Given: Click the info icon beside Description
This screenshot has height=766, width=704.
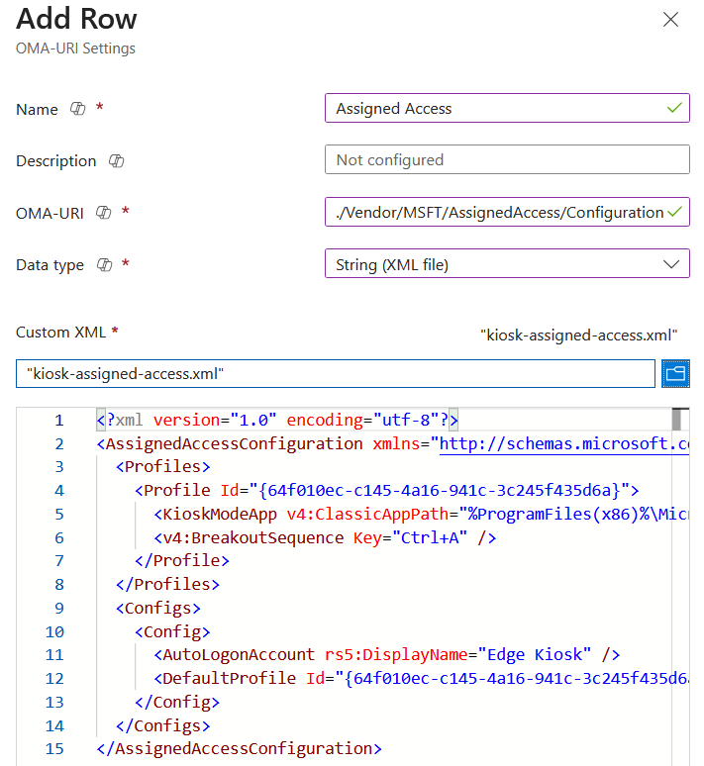Looking at the screenshot, I should pos(116,161).
